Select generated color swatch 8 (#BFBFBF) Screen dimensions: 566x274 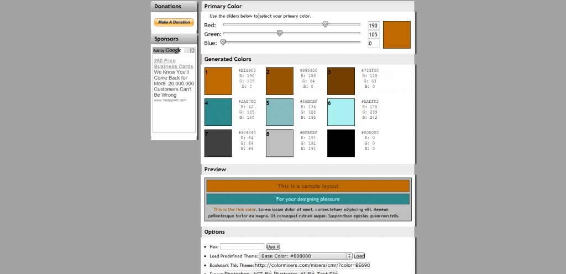click(x=280, y=143)
